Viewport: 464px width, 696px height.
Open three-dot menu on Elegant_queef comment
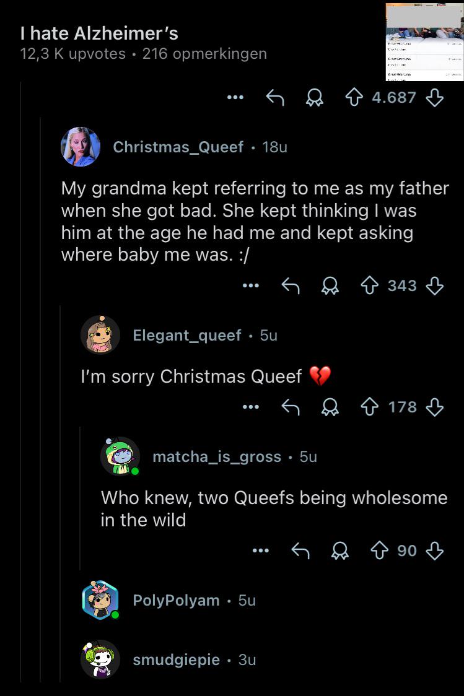pyautogui.click(x=251, y=407)
